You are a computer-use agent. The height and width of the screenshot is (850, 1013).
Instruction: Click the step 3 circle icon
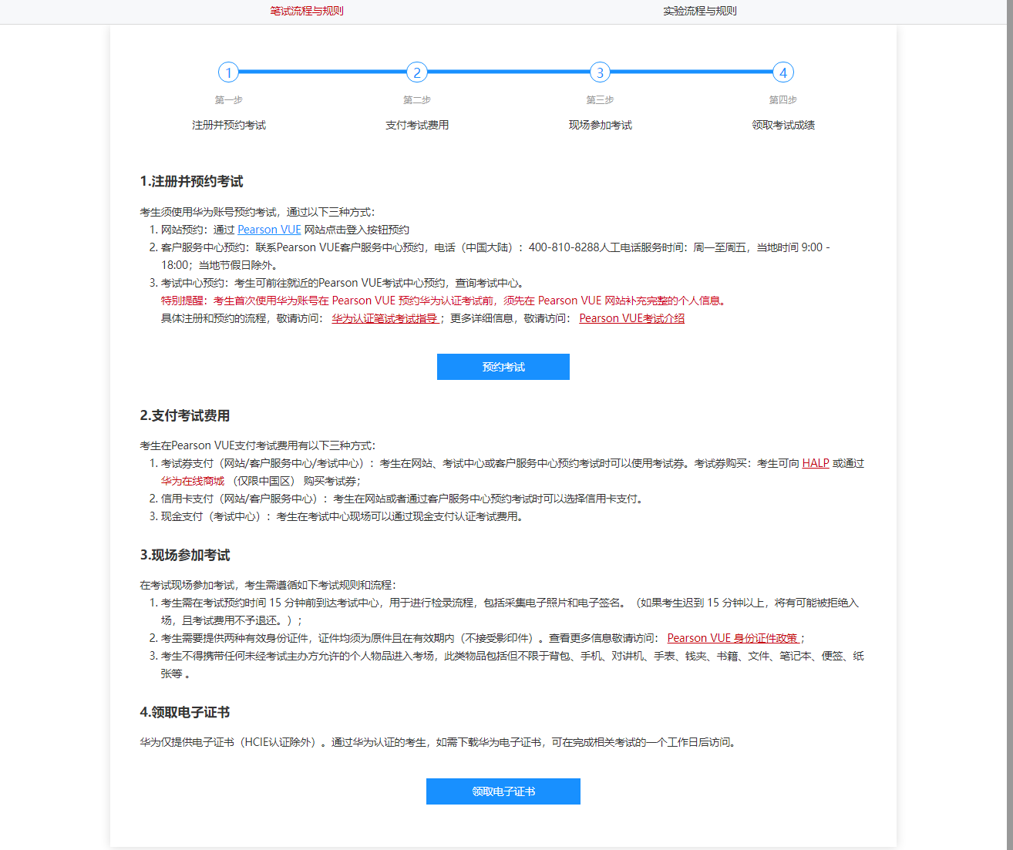pyautogui.click(x=601, y=72)
